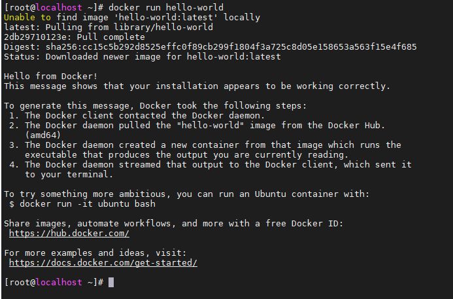453x299 pixels.
Task: Click the 'Hello from Docker!' line
Action: tap(51, 77)
